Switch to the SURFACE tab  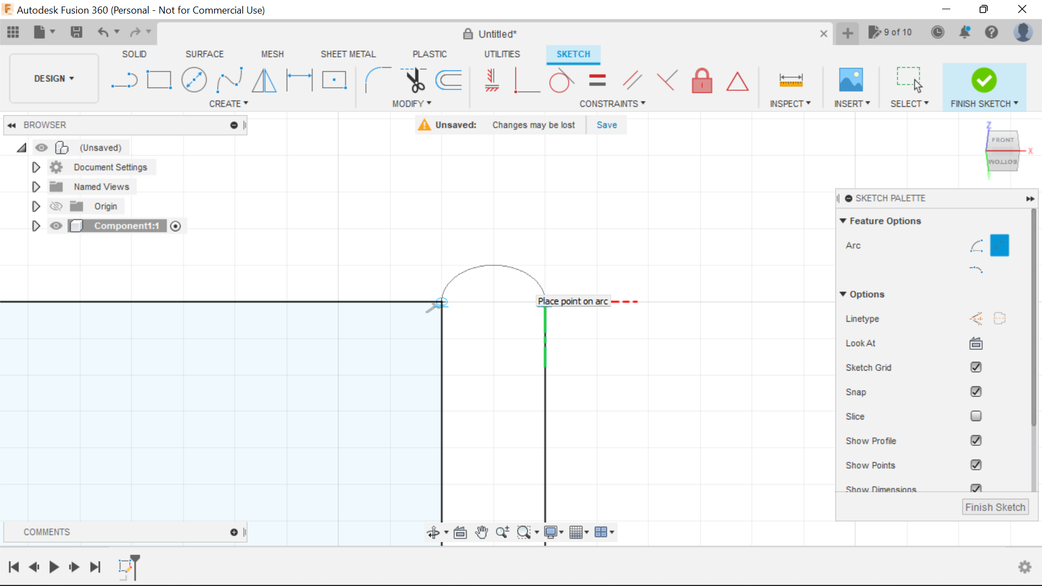tap(205, 54)
